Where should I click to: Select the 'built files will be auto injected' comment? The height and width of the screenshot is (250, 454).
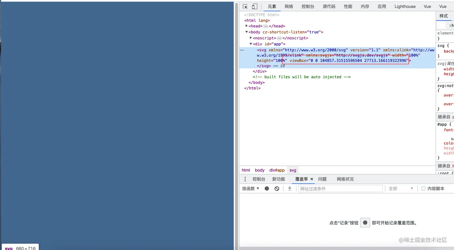pos(302,77)
